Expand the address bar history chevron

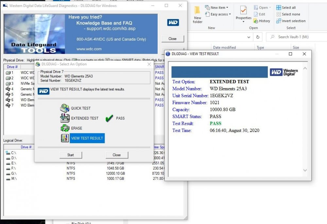[249, 37]
